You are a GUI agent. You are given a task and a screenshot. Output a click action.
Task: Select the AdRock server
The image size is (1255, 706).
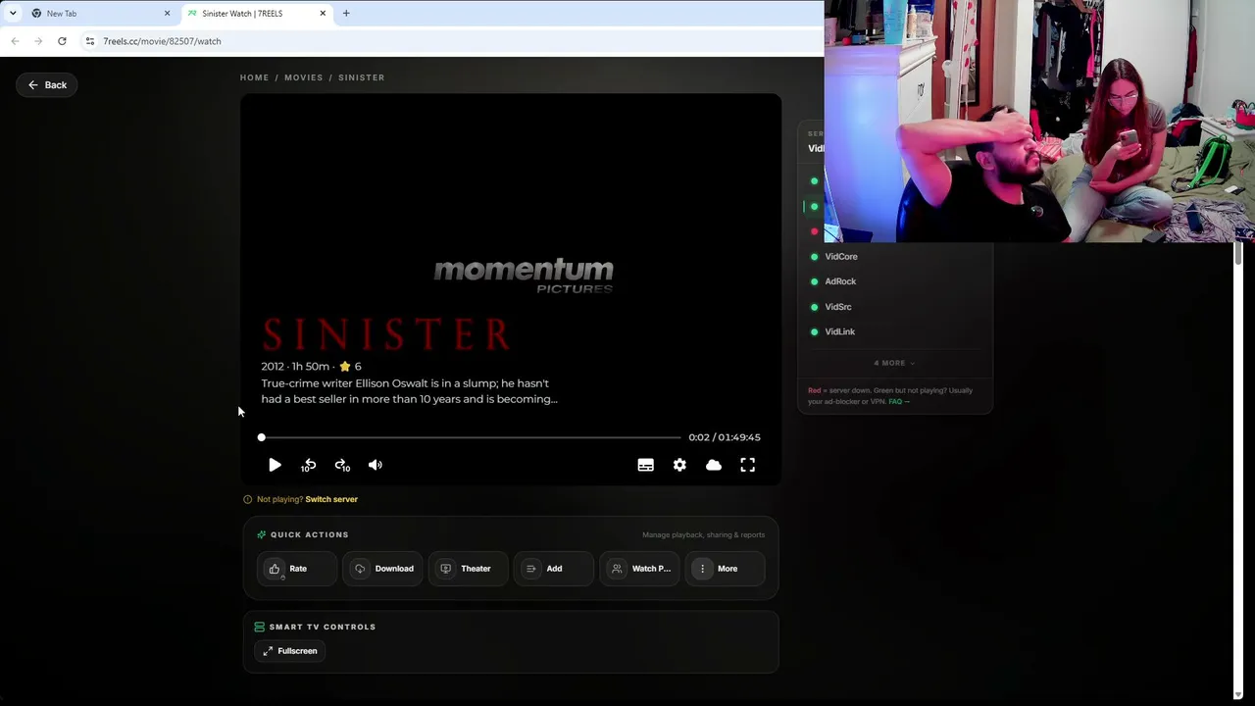pos(840,281)
